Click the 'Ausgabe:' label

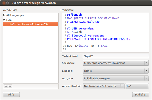click(x=68, y=78)
